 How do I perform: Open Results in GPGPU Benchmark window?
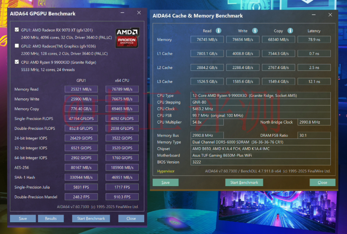tap(51, 219)
